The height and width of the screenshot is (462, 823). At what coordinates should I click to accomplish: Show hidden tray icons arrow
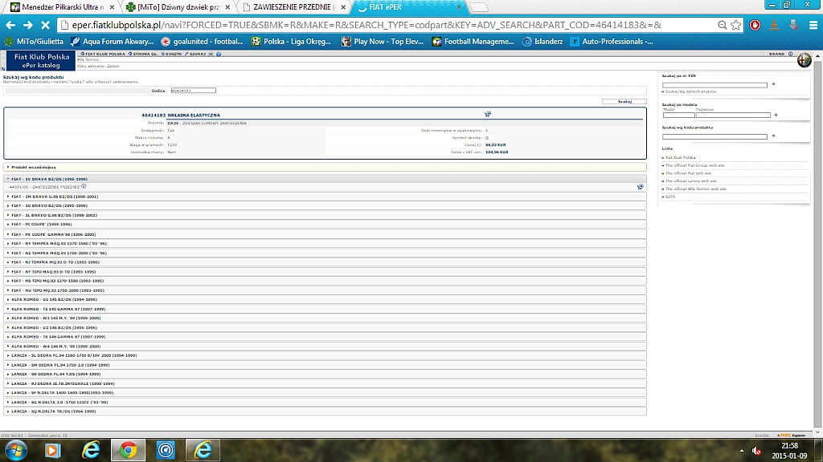(741, 451)
